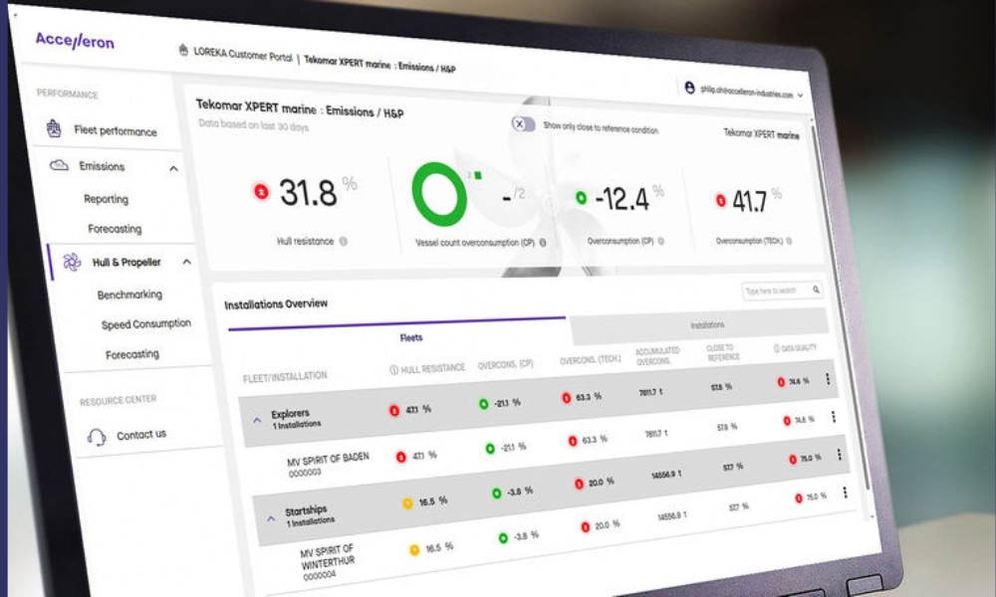Click the search magnifier icon
The image size is (996, 597).
tap(816, 291)
